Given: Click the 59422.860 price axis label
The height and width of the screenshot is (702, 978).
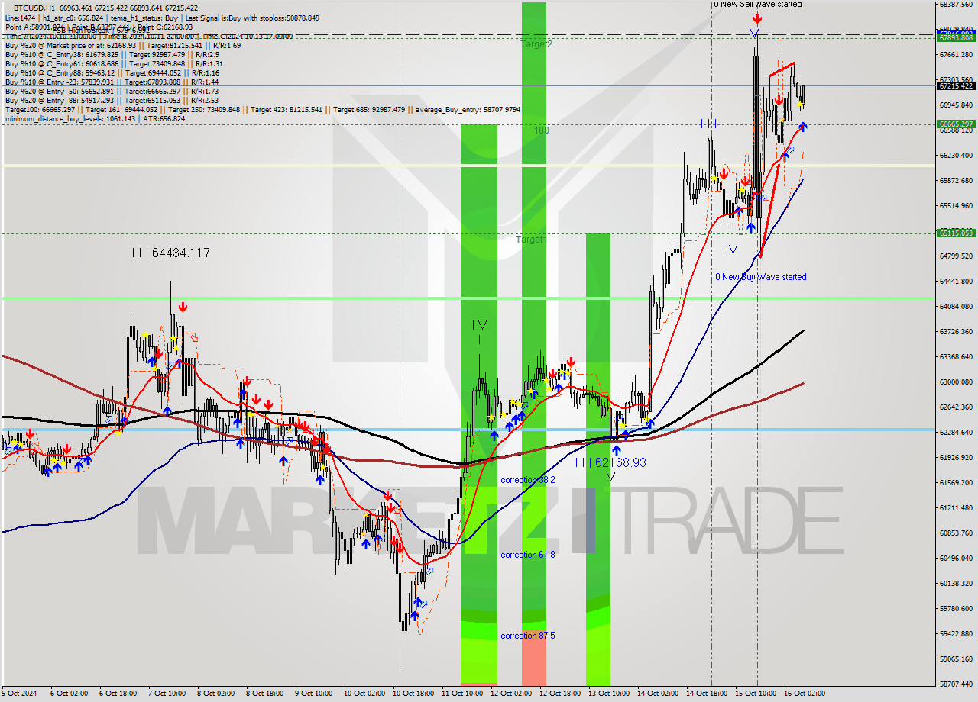Looking at the screenshot, I should tap(956, 633).
